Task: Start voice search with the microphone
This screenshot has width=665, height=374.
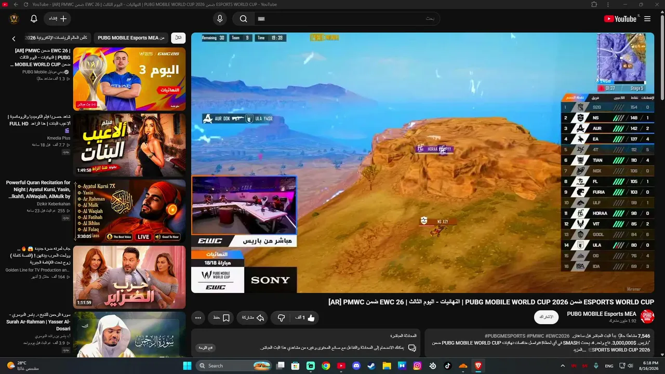Action: pyautogui.click(x=220, y=19)
